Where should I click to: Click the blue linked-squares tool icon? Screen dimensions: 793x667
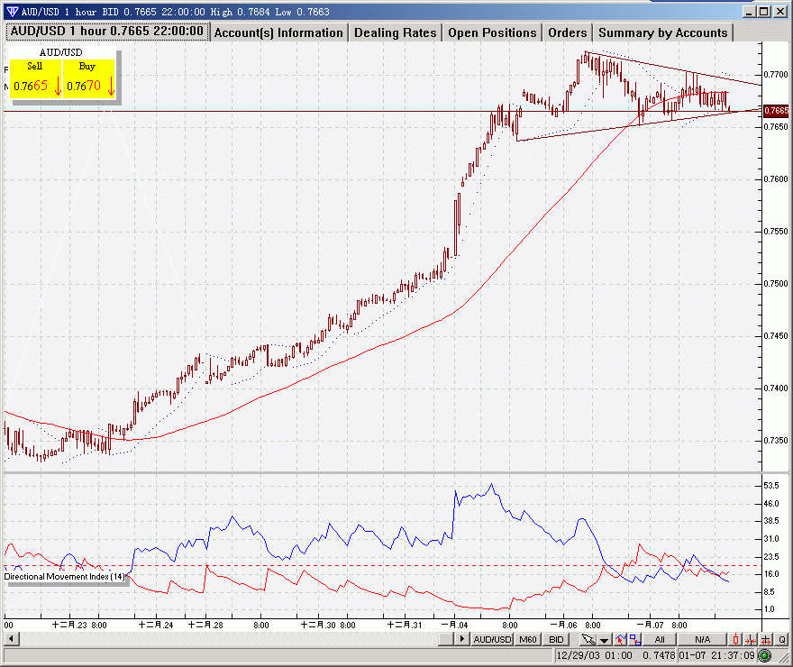click(x=635, y=639)
